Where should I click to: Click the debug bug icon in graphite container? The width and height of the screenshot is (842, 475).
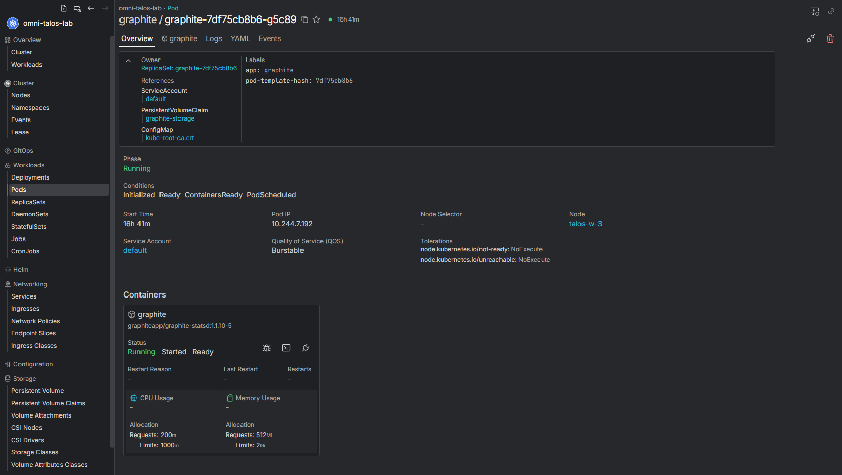pos(267,348)
